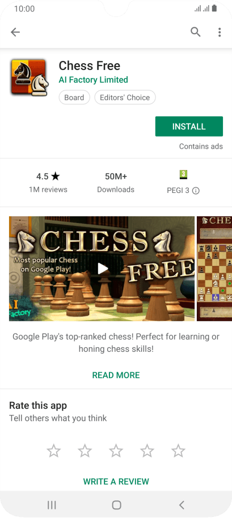
Task: Open the three-dot overflow menu
Action: point(220,32)
